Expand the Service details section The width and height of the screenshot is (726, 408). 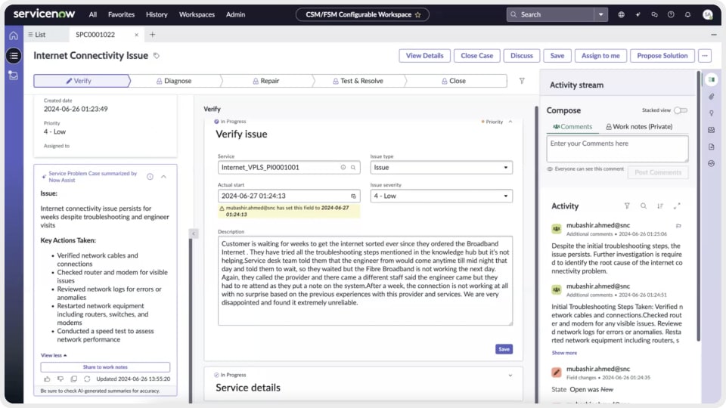[510, 376]
